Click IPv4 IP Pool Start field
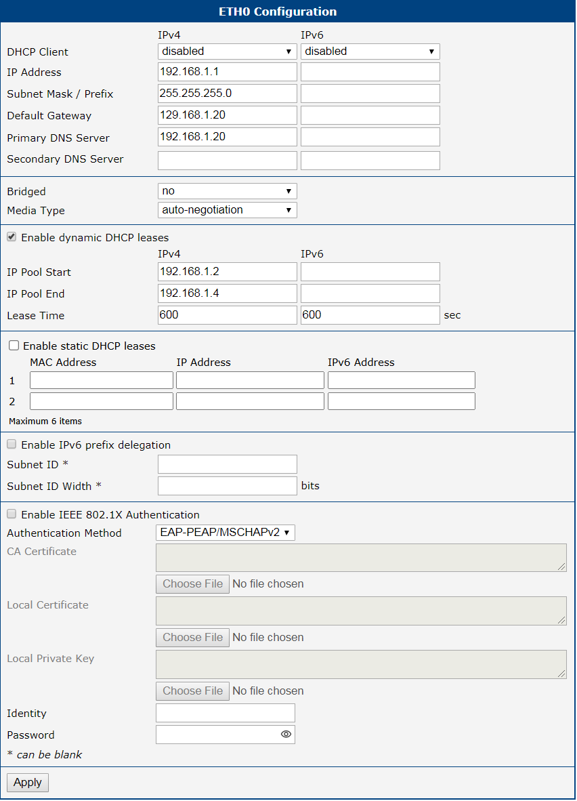Image resolution: width=577 pixels, height=801 pixels. click(228, 272)
